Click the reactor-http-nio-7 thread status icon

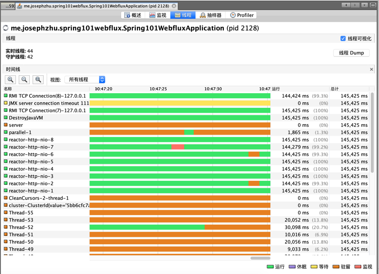[5, 147]
